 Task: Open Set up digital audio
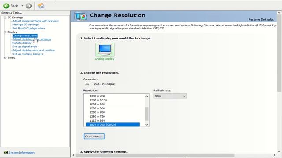(25, 47)
